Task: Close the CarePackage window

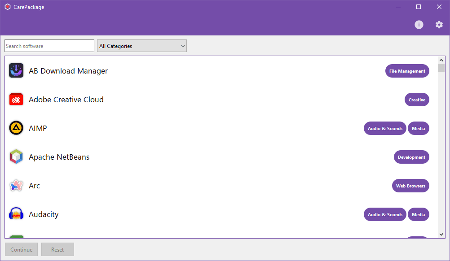Action: click(439, 7)
